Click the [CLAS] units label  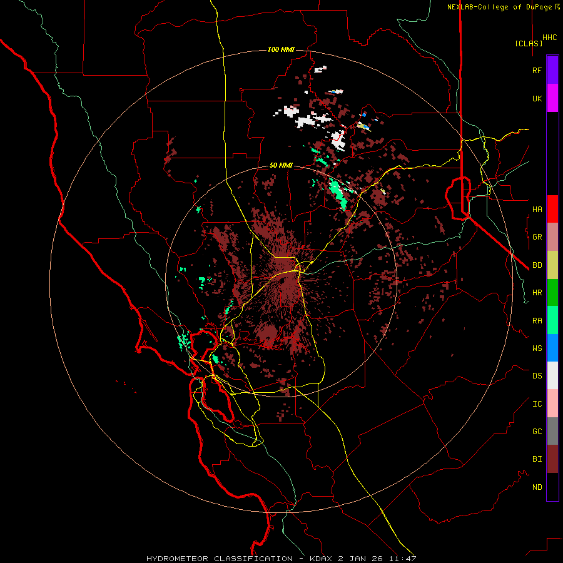point(529,43)
